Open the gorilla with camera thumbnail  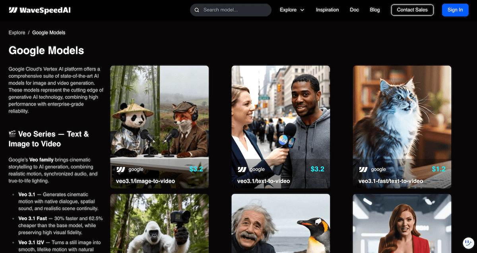tap(159, 223)
